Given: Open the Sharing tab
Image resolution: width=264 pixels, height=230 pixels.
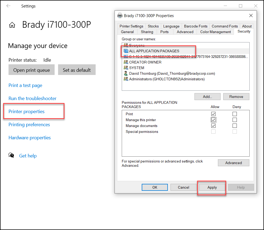Looking at the screenshot, I should [x=147, y=32].
